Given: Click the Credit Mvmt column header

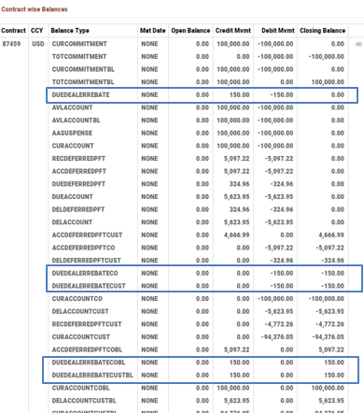Looking at the screenshot, I should pyautogui.click(x=233, y=31).
